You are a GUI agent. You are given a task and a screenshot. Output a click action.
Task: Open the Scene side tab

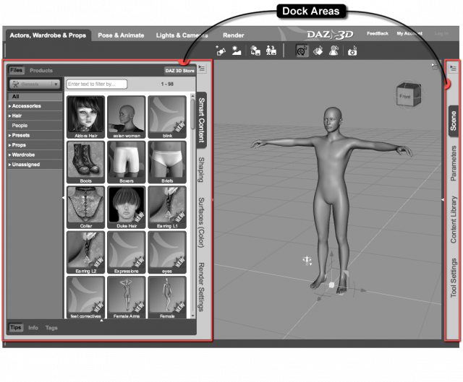454,121
